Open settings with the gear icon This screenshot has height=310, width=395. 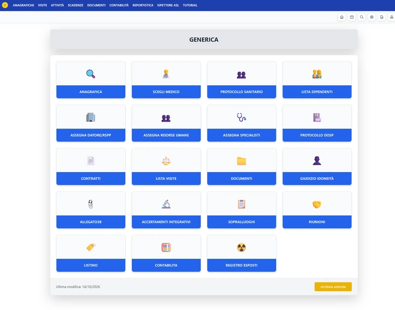(x=372, y=17)
